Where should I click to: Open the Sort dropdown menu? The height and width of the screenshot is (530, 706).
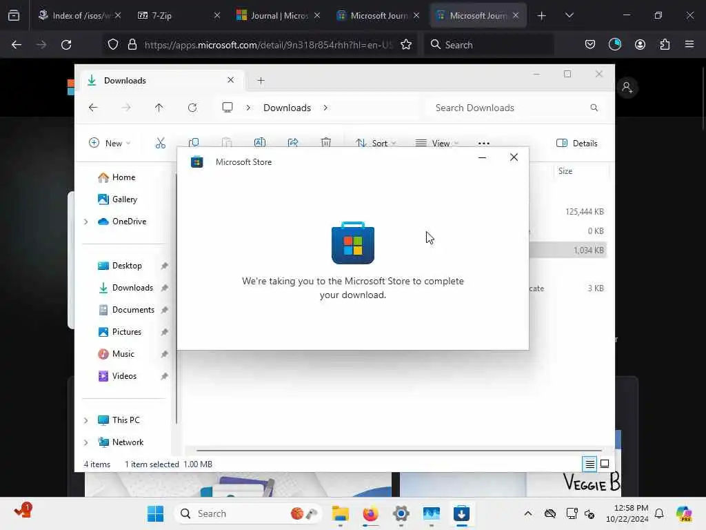tap(375, 144)
